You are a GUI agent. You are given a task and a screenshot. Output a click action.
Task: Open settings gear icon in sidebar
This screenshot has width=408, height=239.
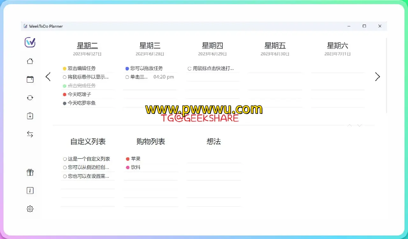point(30,209)
